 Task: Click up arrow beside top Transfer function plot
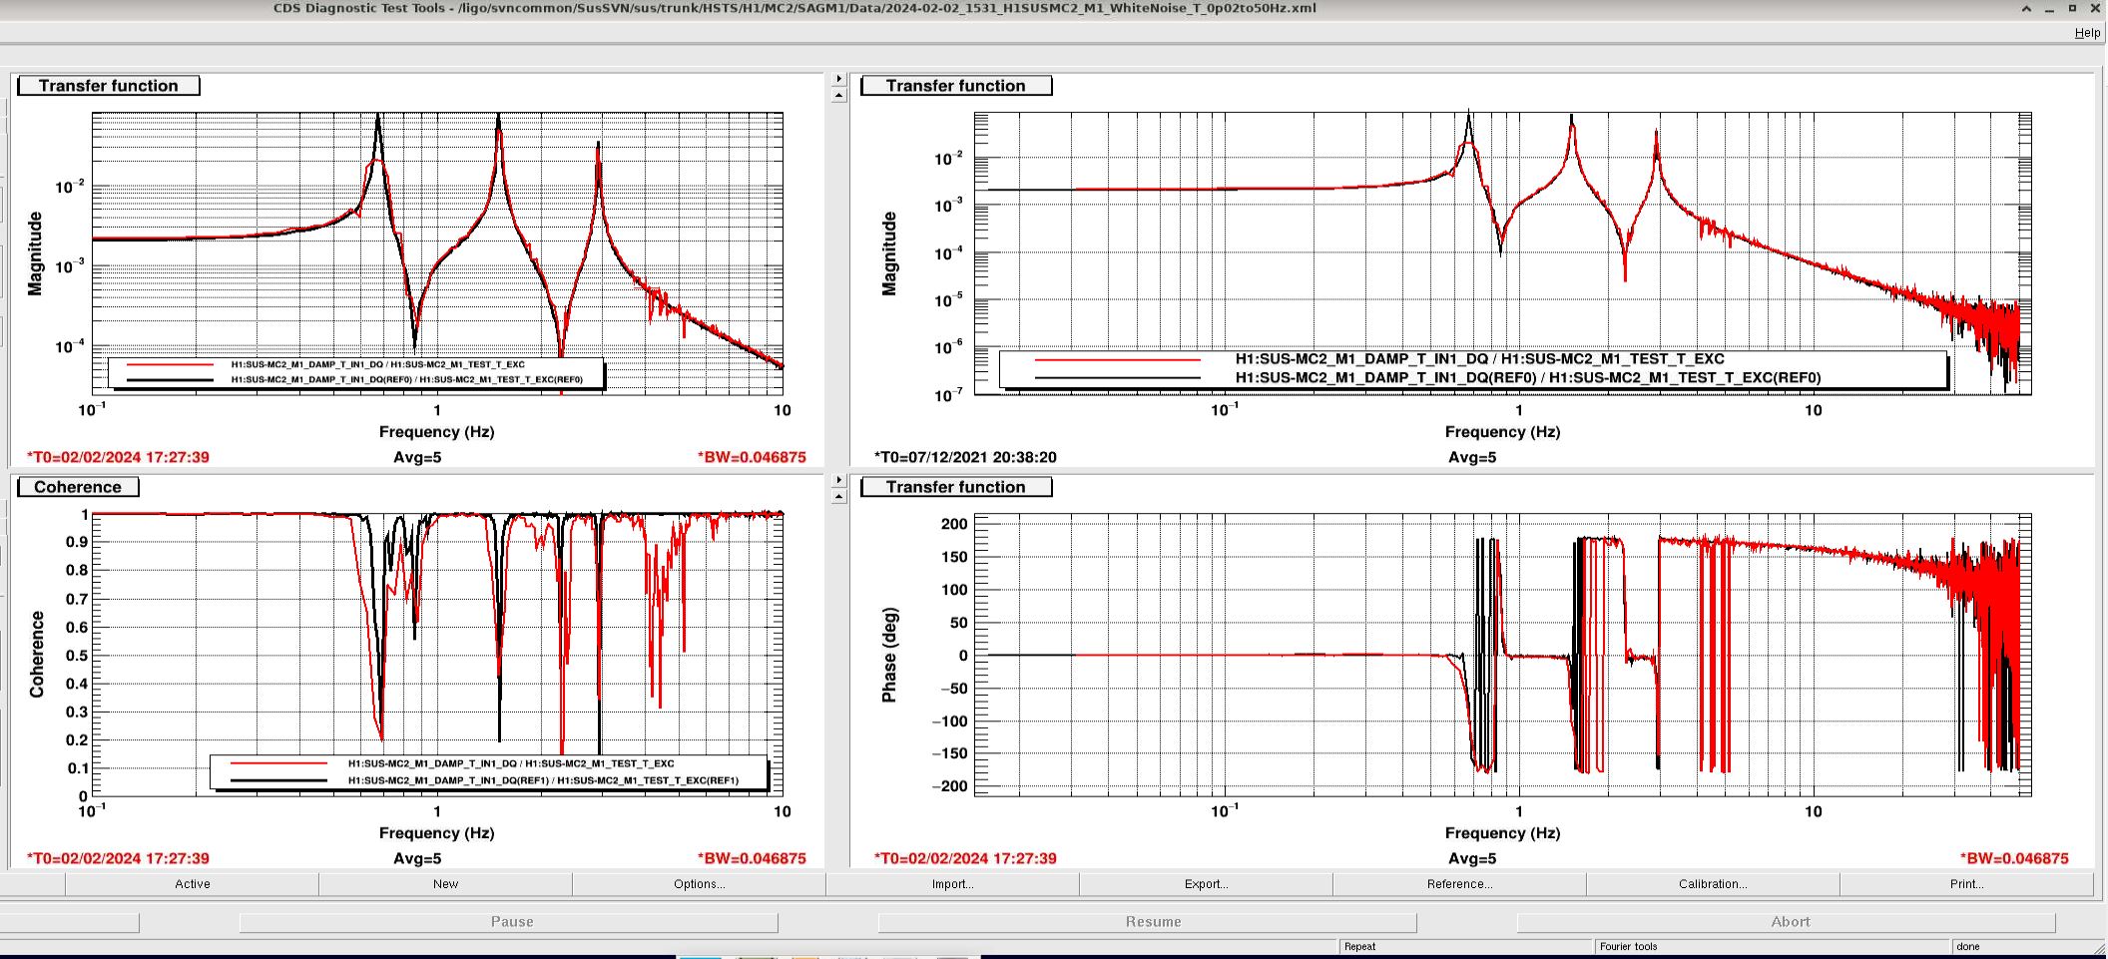[x=838, y=96]
